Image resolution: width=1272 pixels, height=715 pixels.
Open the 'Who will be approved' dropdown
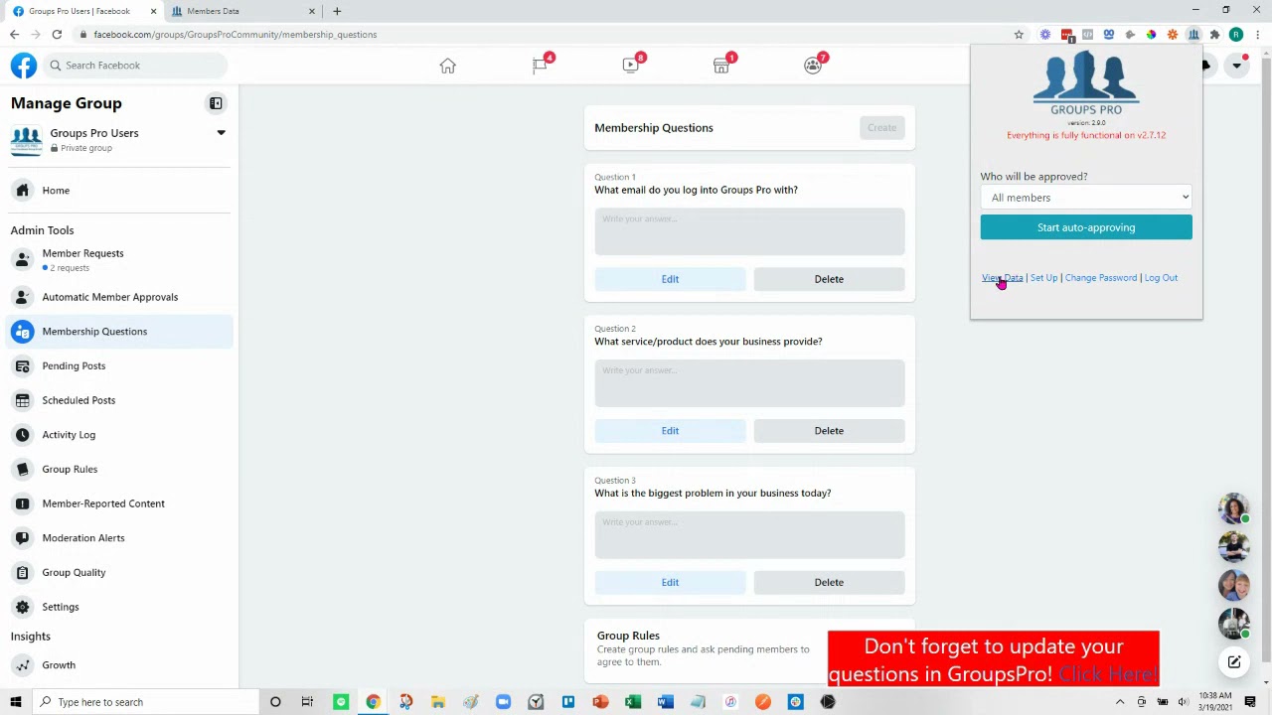tap(1086, 198)
